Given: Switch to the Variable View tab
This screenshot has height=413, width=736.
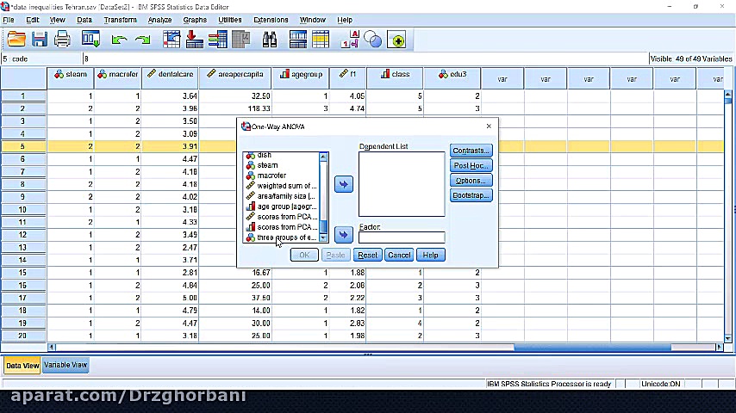Looking at the screenshot, I should 65,365.
